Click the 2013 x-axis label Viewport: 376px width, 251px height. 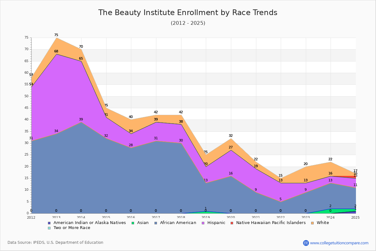click(56, 217)
